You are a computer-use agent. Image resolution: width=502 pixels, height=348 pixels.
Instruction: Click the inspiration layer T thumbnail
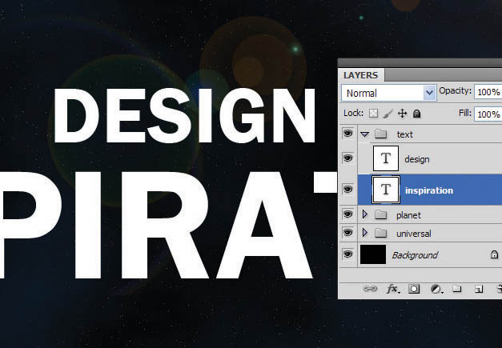[386, 190]
